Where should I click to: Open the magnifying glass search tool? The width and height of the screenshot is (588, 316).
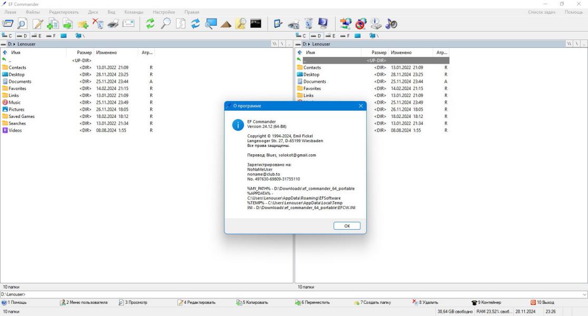(x=165, y=24)
